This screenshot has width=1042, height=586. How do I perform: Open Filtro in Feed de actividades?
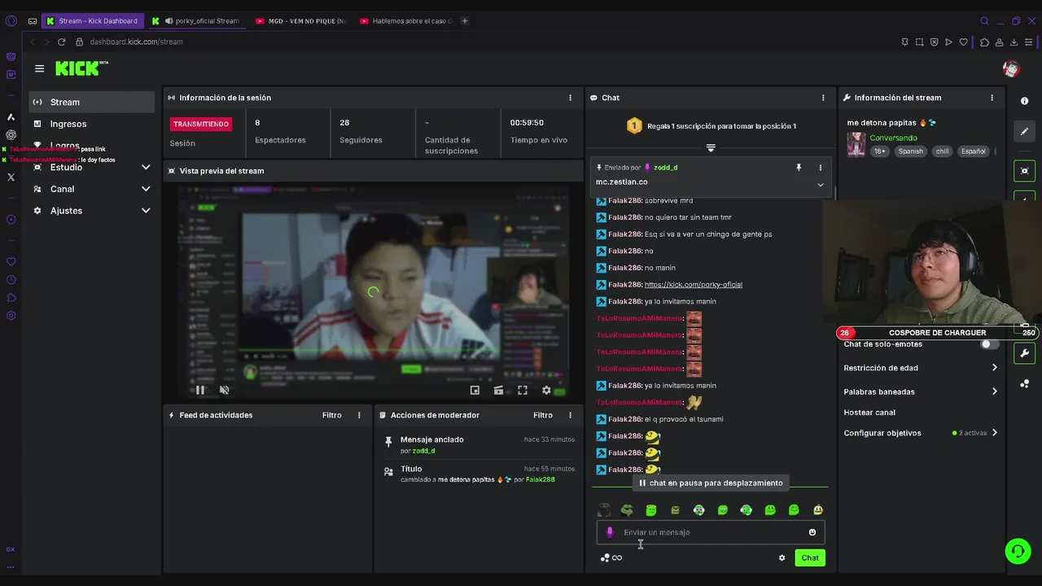331,415
